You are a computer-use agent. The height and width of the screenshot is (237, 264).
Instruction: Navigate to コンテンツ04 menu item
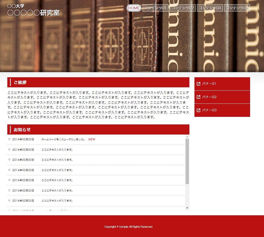click(237, 8)
